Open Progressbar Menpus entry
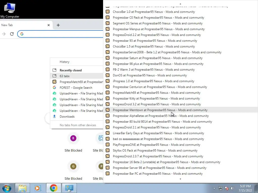The image size is (258, 193). tap(180, 29)
